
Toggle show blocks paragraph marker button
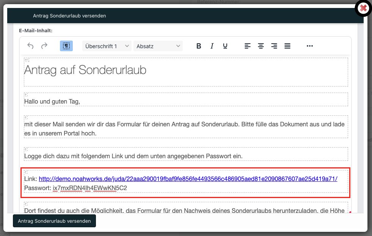66,46
